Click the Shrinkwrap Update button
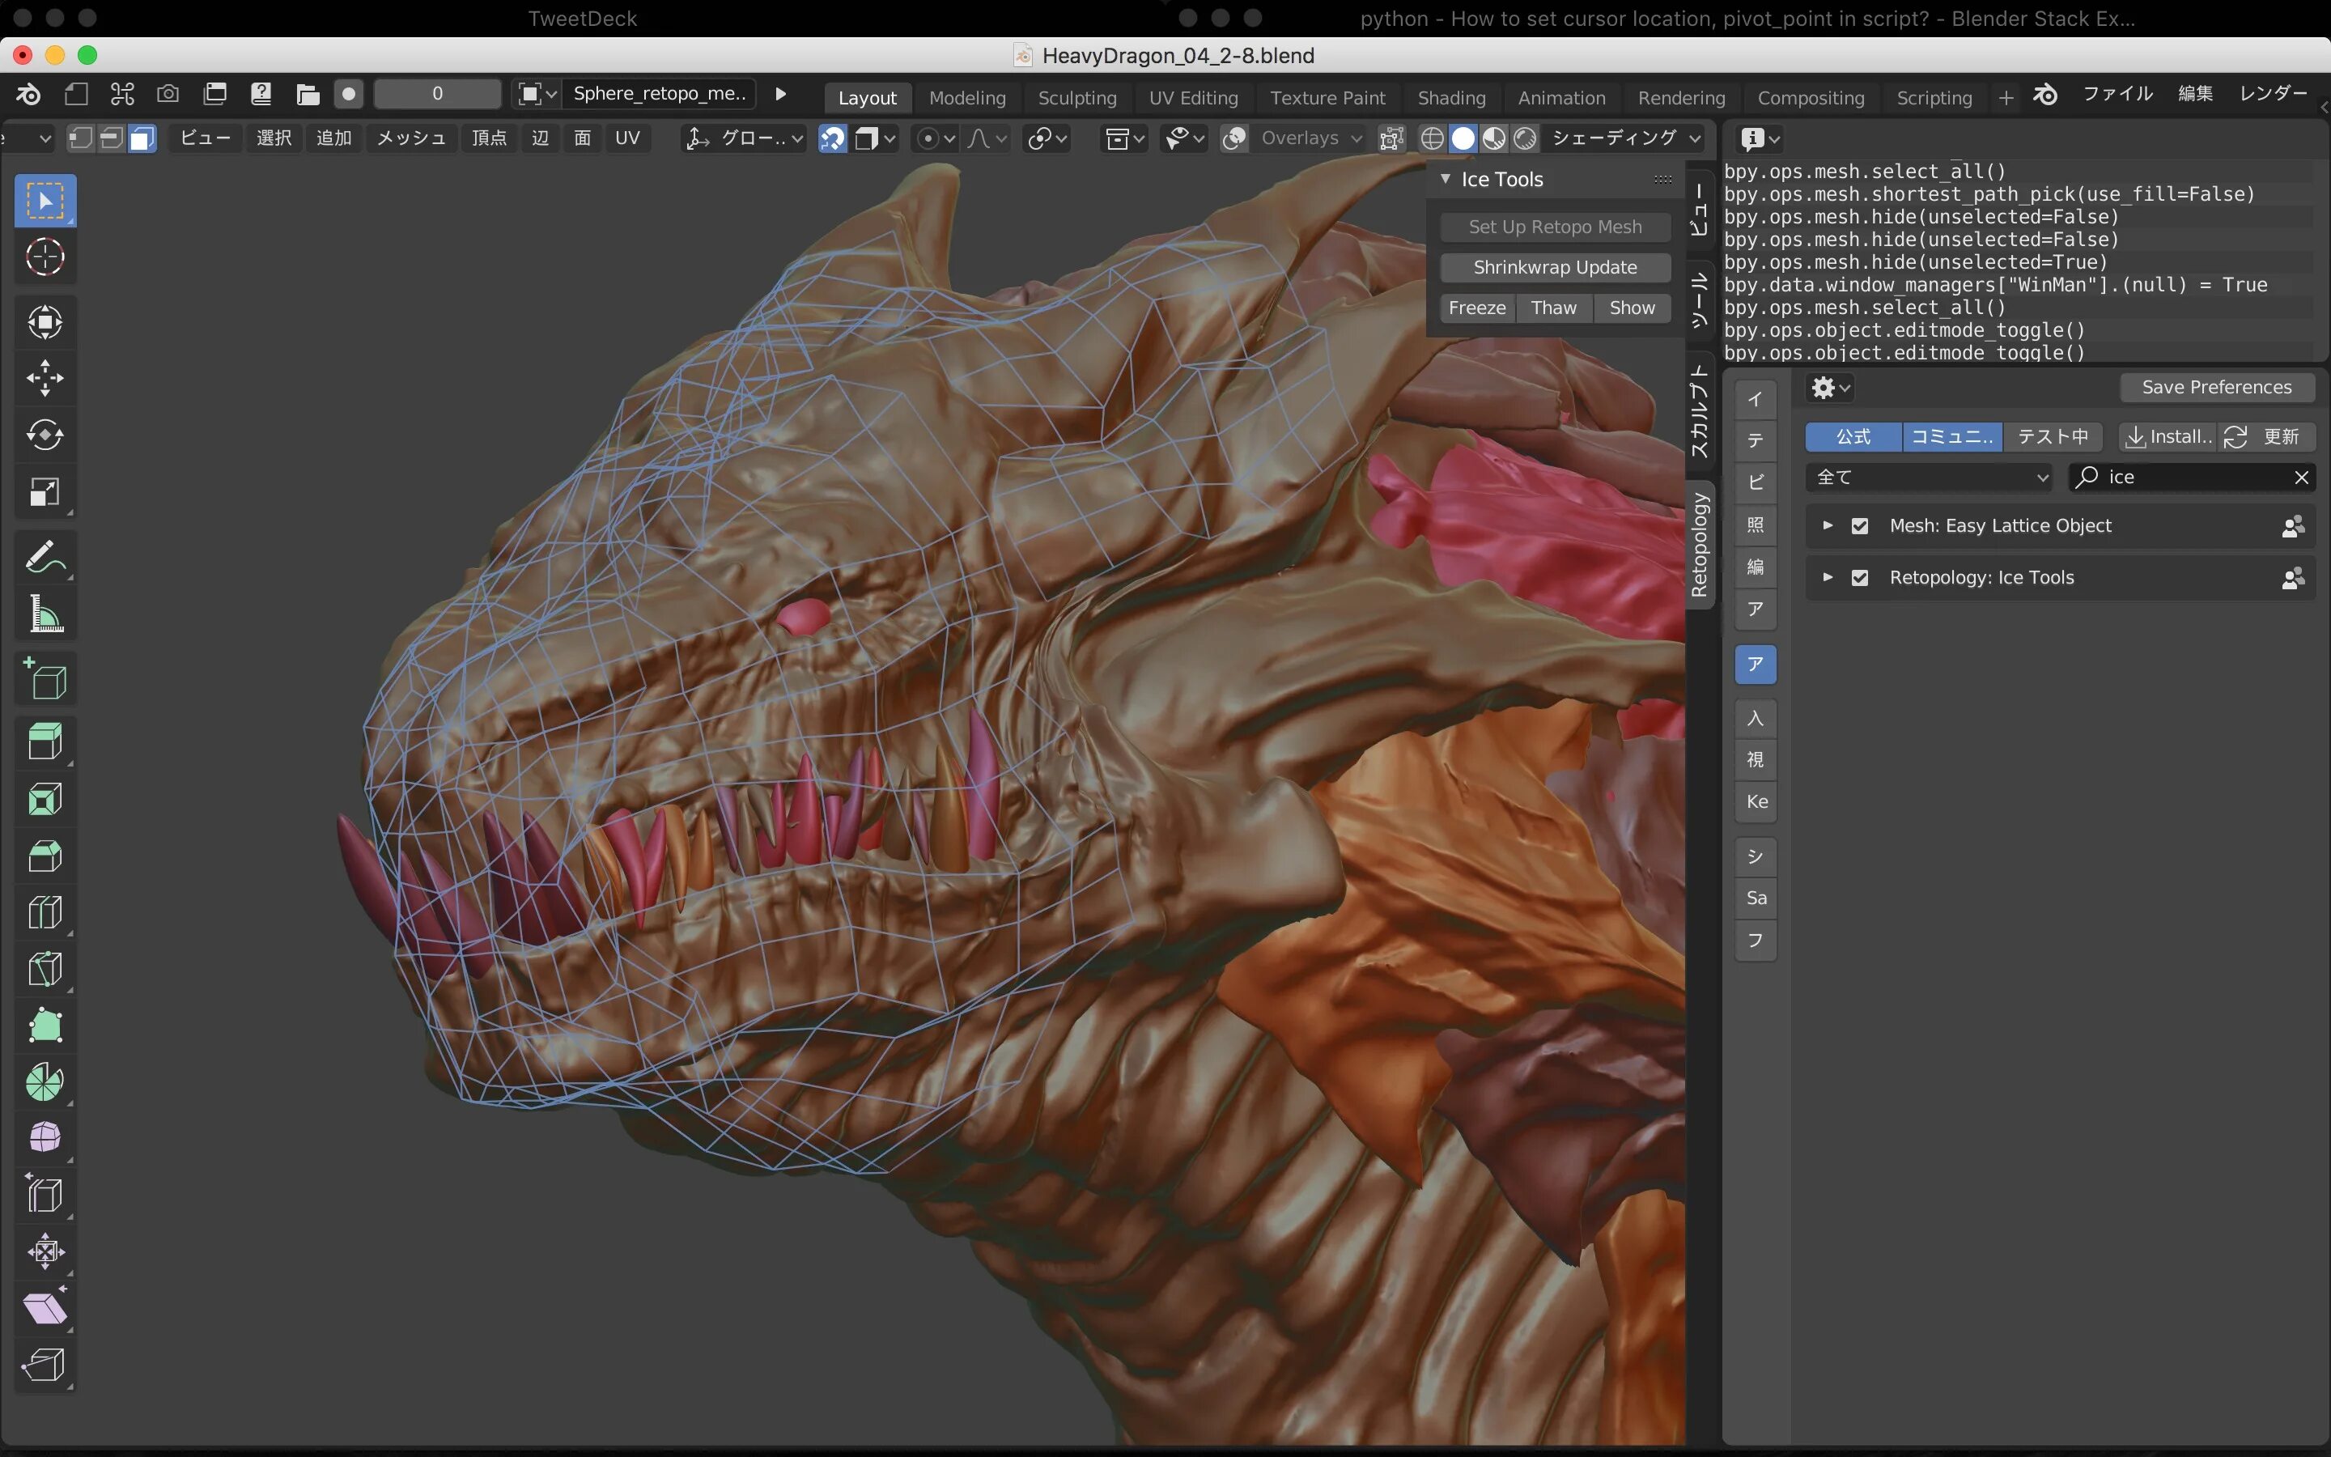Screen dimensions: 2331x1457 [x=1554, y=268]
